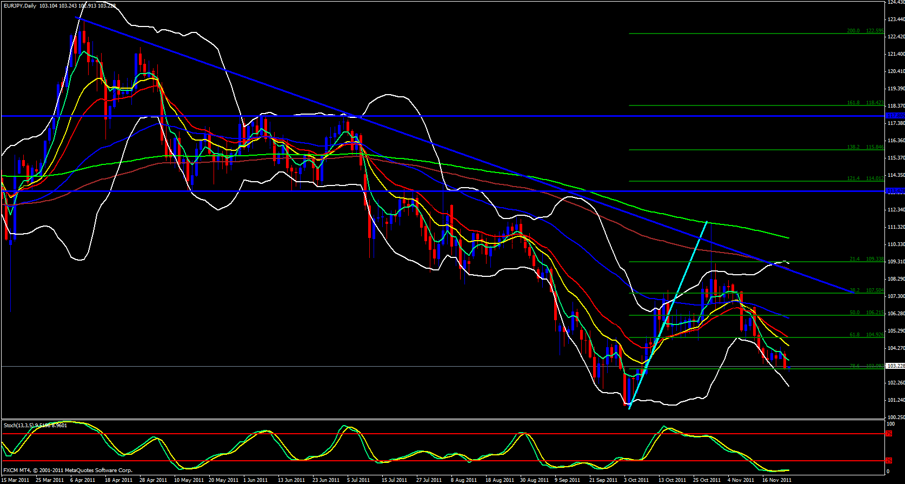The height and width of the screenshot is (484, 905).
Task: Click the EURJPY,Daily chart title text
Action: pyautogui.click(x=21, y=5)
